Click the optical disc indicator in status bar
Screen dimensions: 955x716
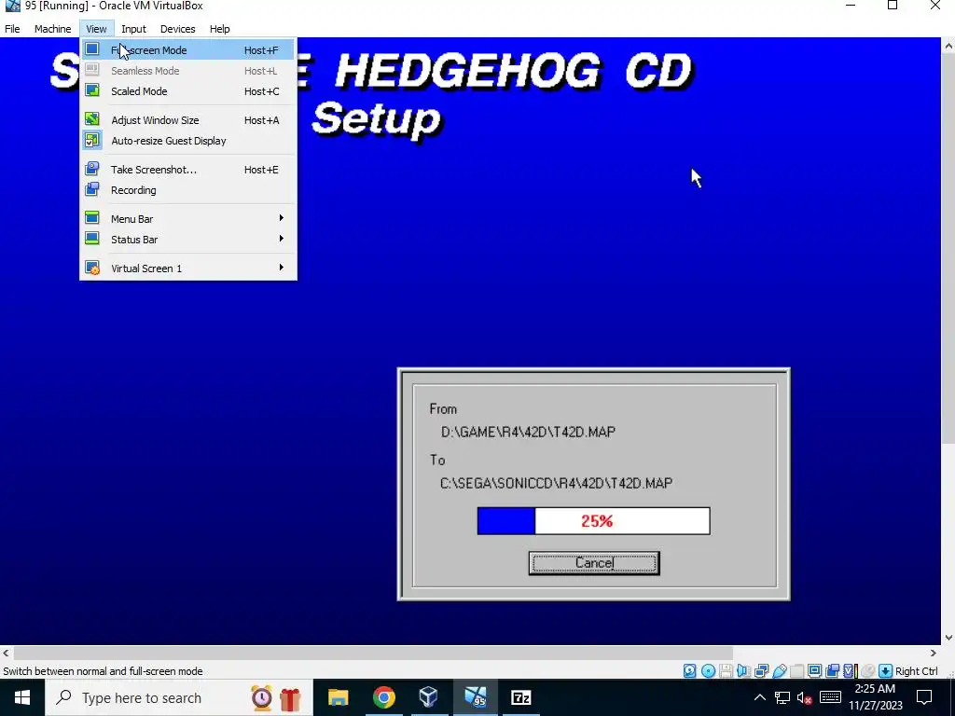pos(709,671)
